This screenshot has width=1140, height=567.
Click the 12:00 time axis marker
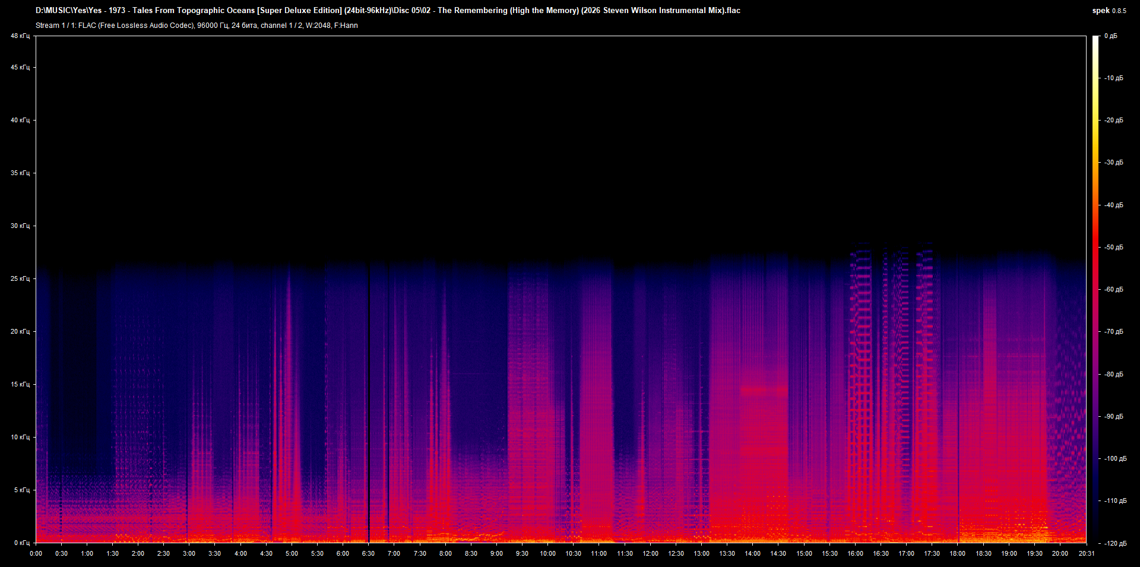pyautogui.click(x=650, y=554)
